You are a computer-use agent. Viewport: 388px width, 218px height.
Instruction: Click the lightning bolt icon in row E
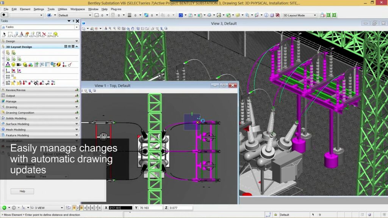click(59, 65)
